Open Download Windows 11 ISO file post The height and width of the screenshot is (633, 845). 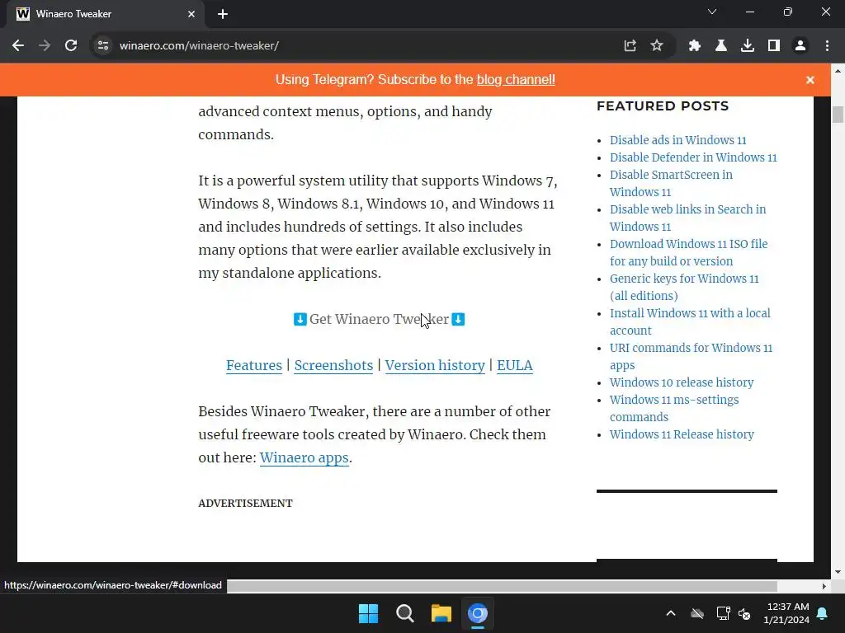click(689, 252)
